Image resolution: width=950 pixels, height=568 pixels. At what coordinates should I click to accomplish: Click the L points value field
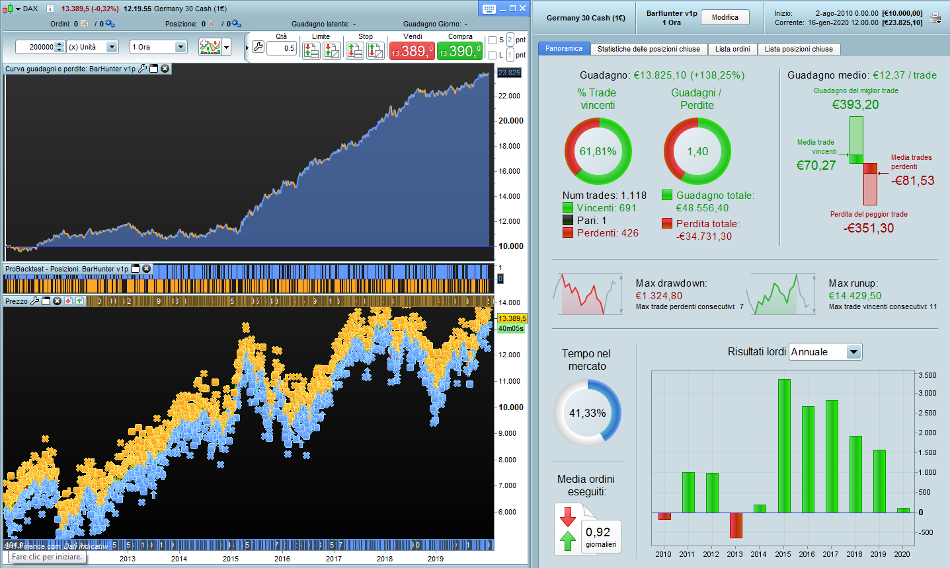tap(510, 55)
